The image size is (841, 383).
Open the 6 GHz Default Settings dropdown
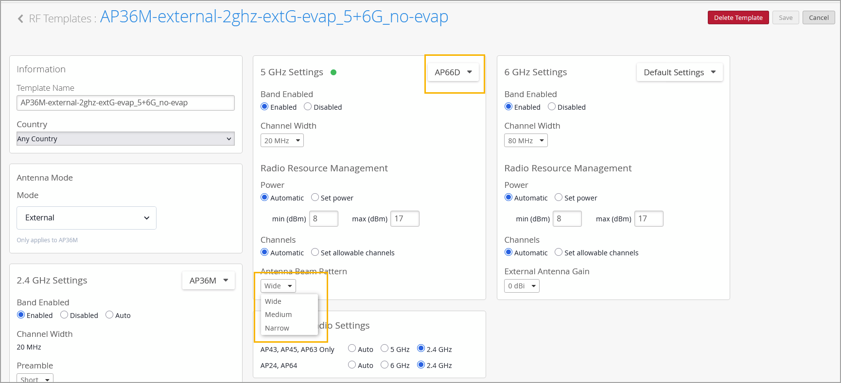679,72
